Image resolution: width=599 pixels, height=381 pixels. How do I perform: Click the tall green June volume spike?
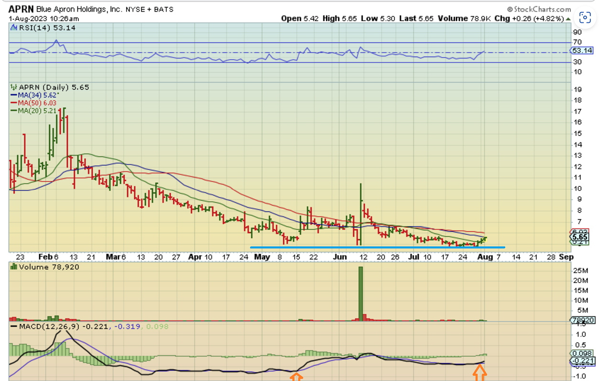coord(361,292)
